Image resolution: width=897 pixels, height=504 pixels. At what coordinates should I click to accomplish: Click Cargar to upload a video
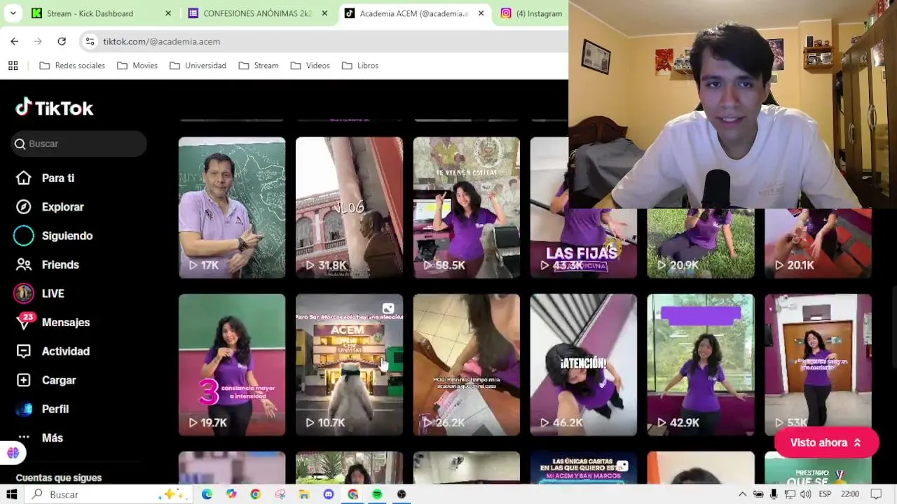pyautogui.click(x=46, y=380)
